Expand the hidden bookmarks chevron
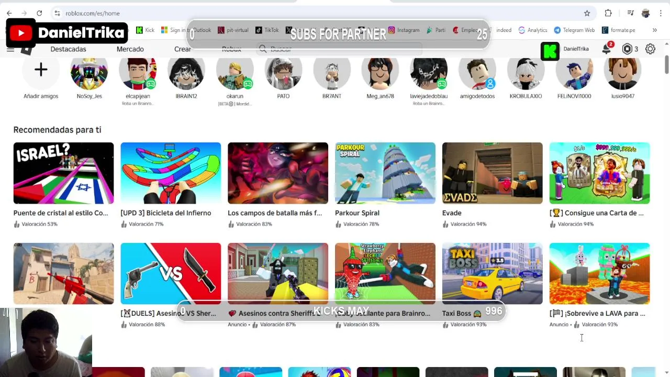 click(x=654, y=30)
